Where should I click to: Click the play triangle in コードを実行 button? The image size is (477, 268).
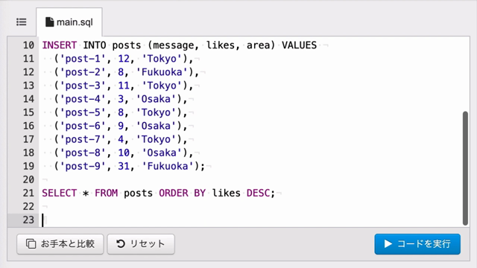click(388, 243)
